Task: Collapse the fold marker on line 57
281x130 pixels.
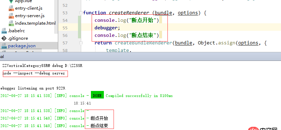Action: tap(81, 43)
